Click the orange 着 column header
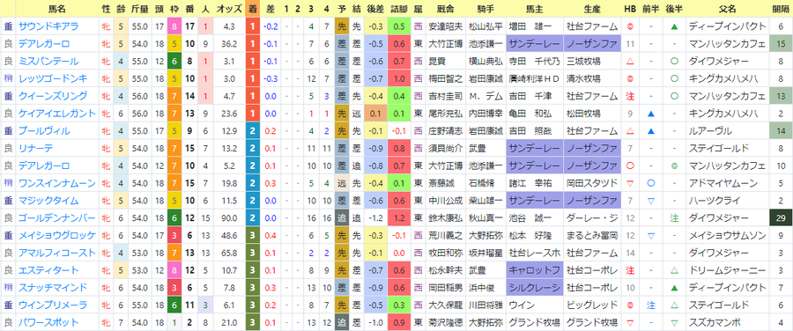The height and width of the screenshot is (331, 793). 252,9
